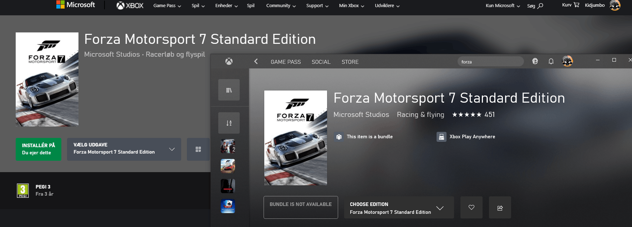Open the Microsoft Studios link on the website
Image resolution: width=632 pixels, height=227 pixels.
(112, 55)
